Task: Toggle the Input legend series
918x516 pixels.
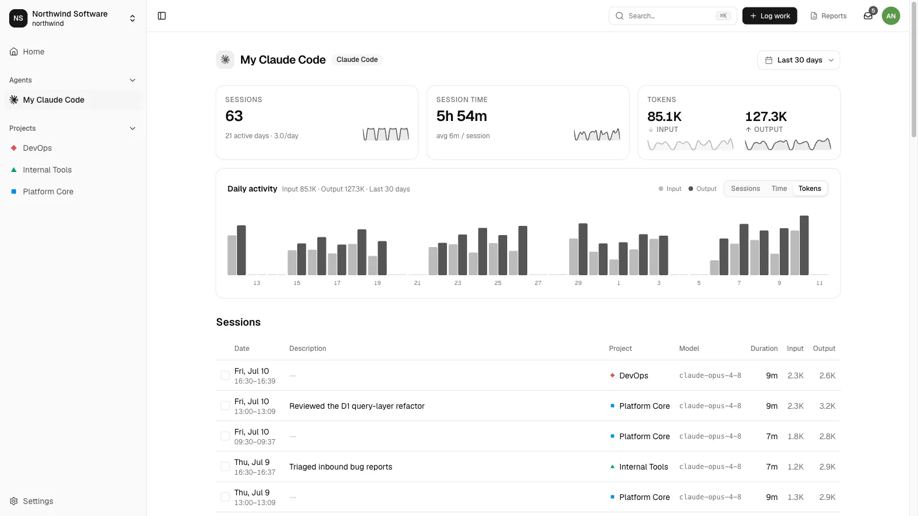Action: point(670,189)
